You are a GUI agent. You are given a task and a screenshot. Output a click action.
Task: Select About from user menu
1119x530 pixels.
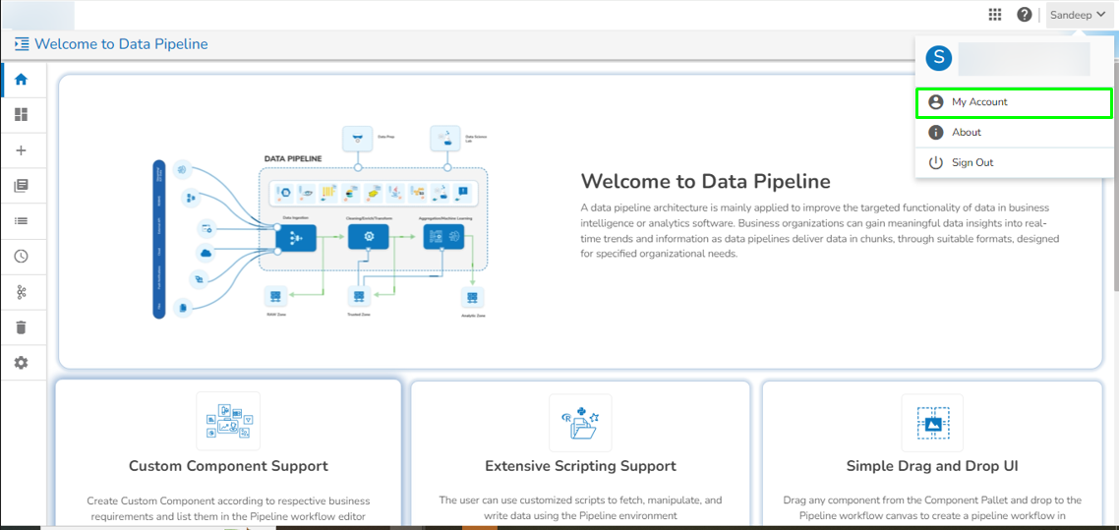tap(1014, 133)
